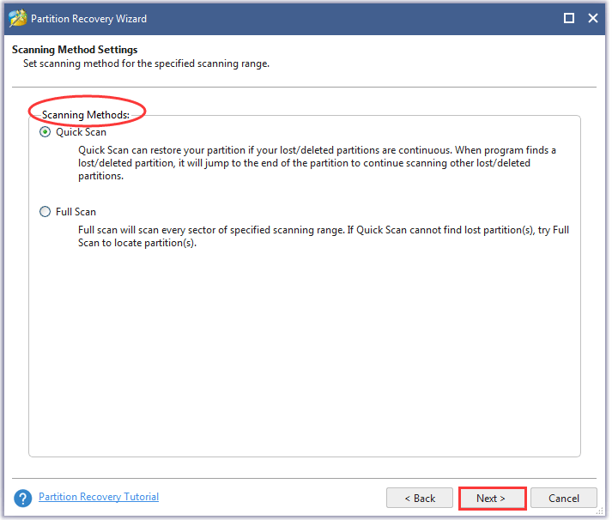Proceed with the Next button
The height and width of the screenshot is (520, 612).
(493, 499)
